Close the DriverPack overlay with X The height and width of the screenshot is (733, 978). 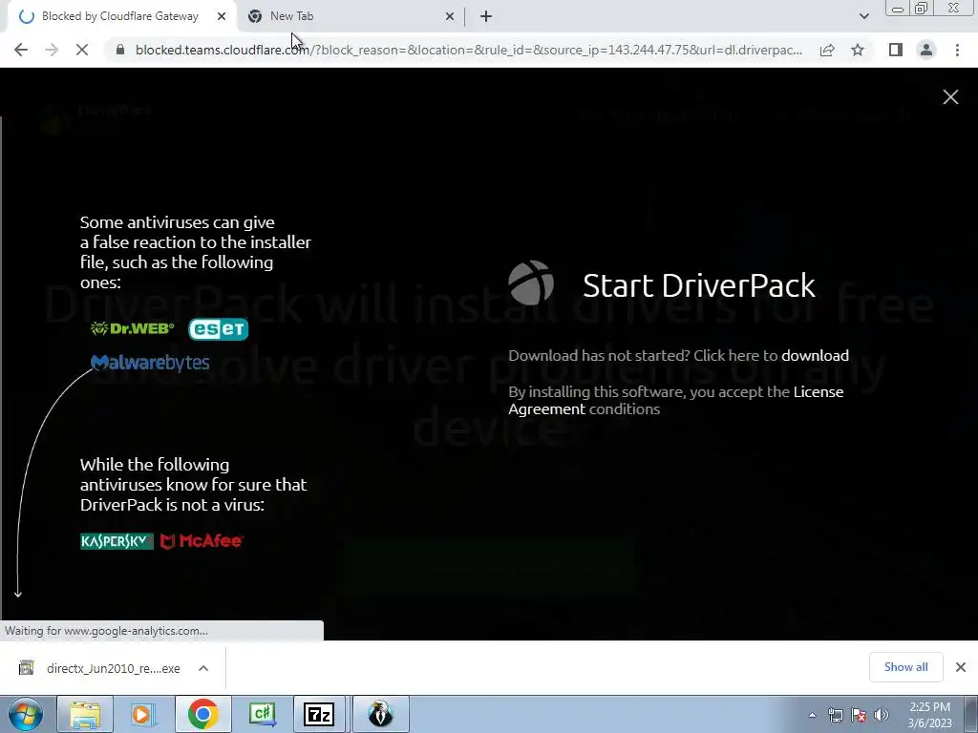(950, 96)
